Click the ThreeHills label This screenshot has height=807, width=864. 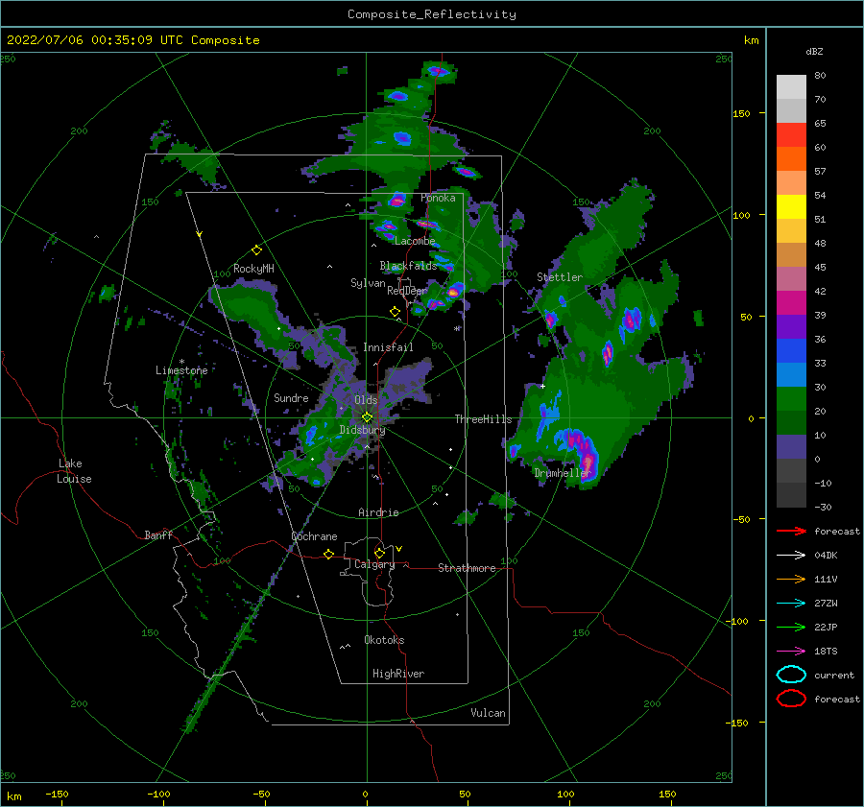pos(483,419)
